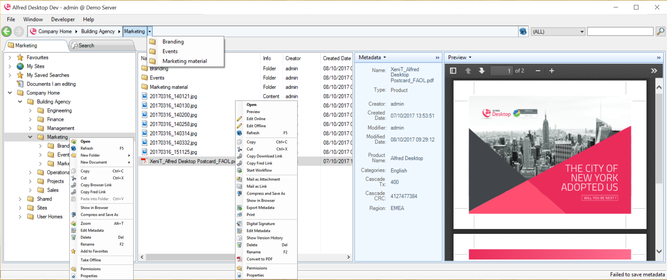Open the Developer menu
Viewport: 667px width, 280px height.
point(63,19)
